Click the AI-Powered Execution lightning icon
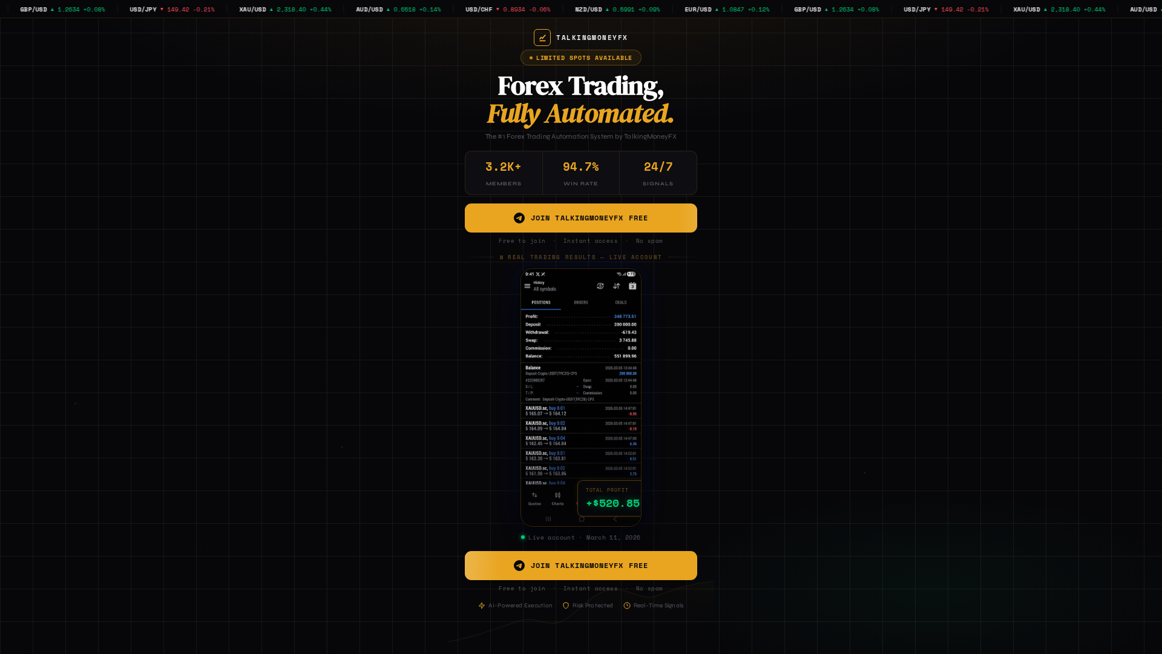 (481, 606)
